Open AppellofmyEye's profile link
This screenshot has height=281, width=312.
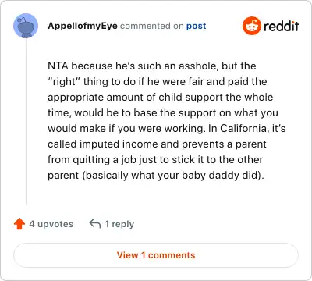click(83, 26)
